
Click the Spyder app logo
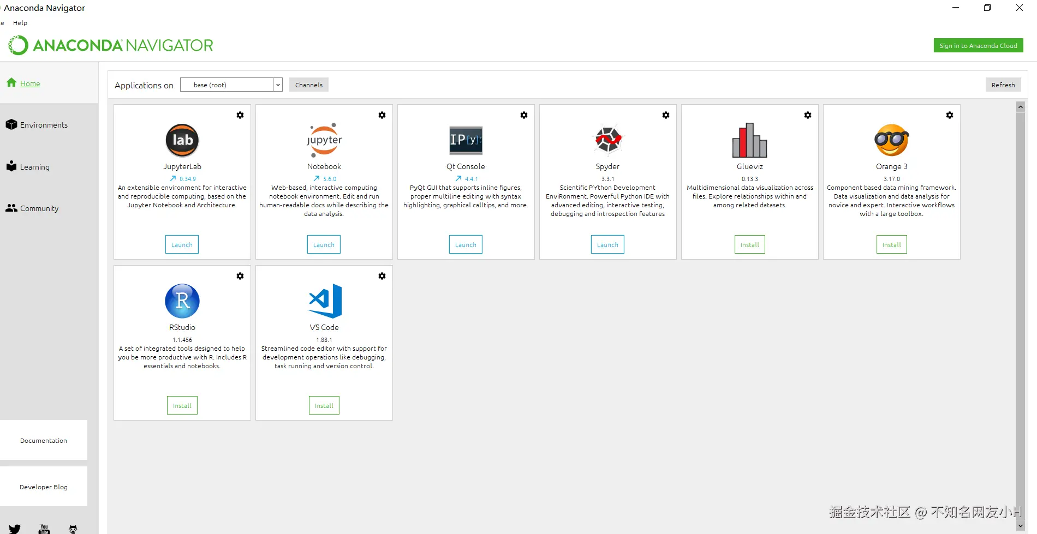[x=608, y=140]
